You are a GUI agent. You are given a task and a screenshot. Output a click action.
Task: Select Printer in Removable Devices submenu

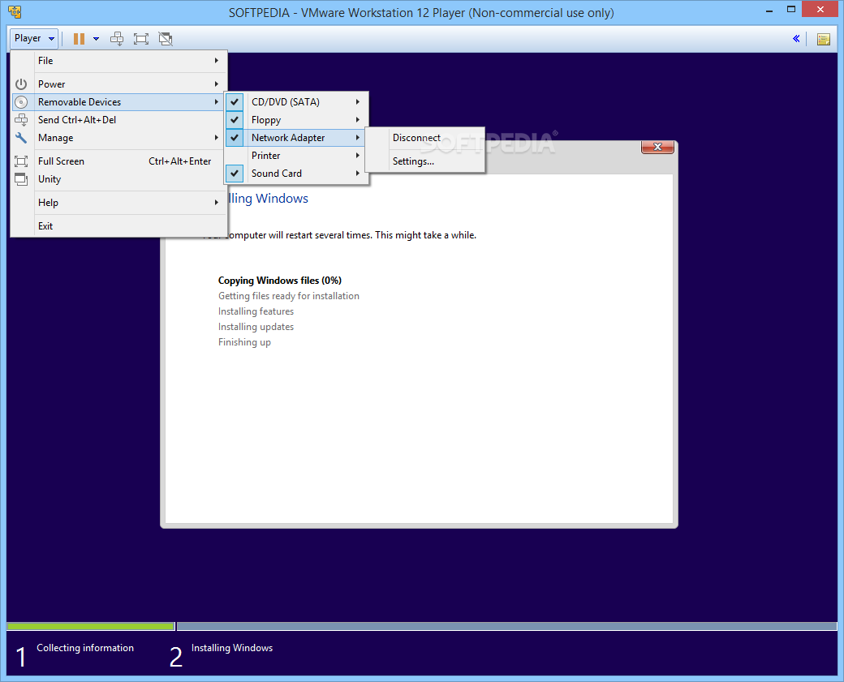[x=296, y=156]
